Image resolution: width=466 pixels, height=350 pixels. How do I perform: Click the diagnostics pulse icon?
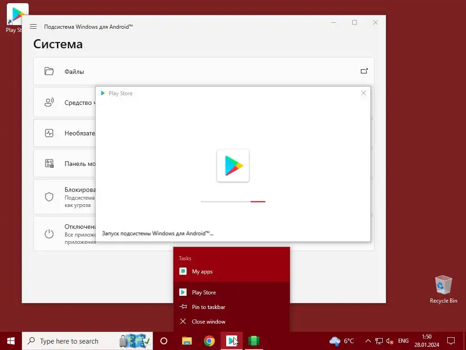point(49,133)
